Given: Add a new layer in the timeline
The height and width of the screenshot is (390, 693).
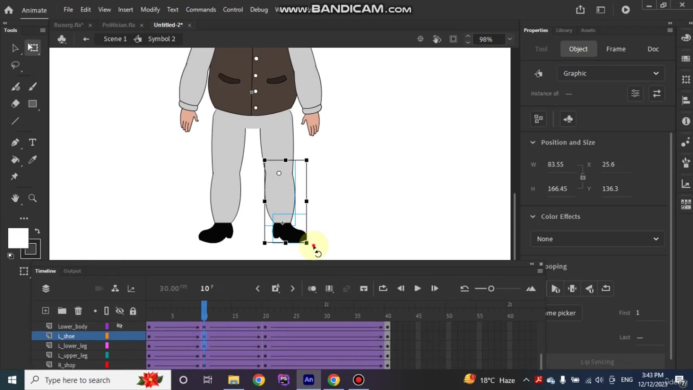Looking at the screenshot, I should tap(45, 311).
